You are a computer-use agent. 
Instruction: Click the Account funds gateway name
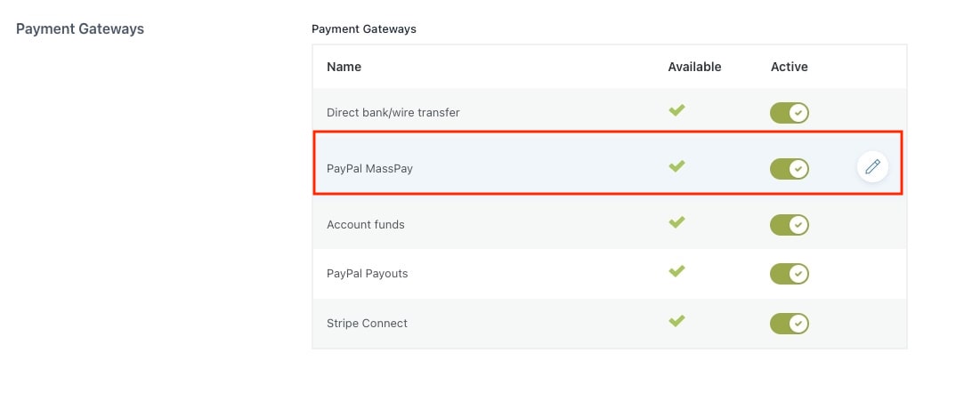tap(366, 225)
